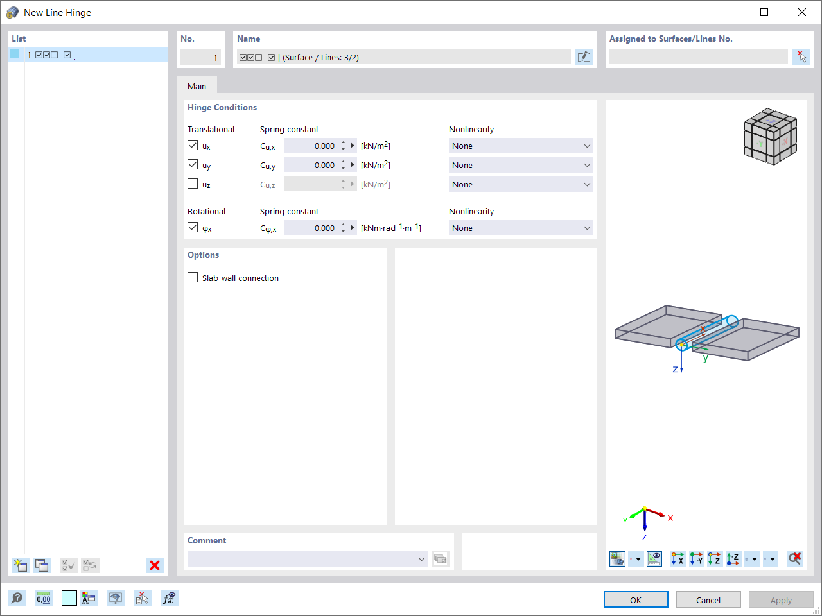This screenshot has height=616, width=822.
Task: Click the Assigned to Surfaces/Lines No. field
Action: coord(698,57)
